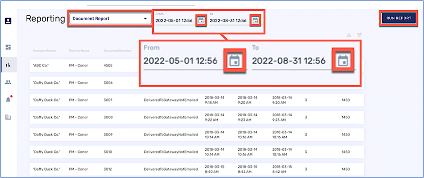Open the users group sidebar icon
The height and width of the screenshot is (178, 424).
8,82
